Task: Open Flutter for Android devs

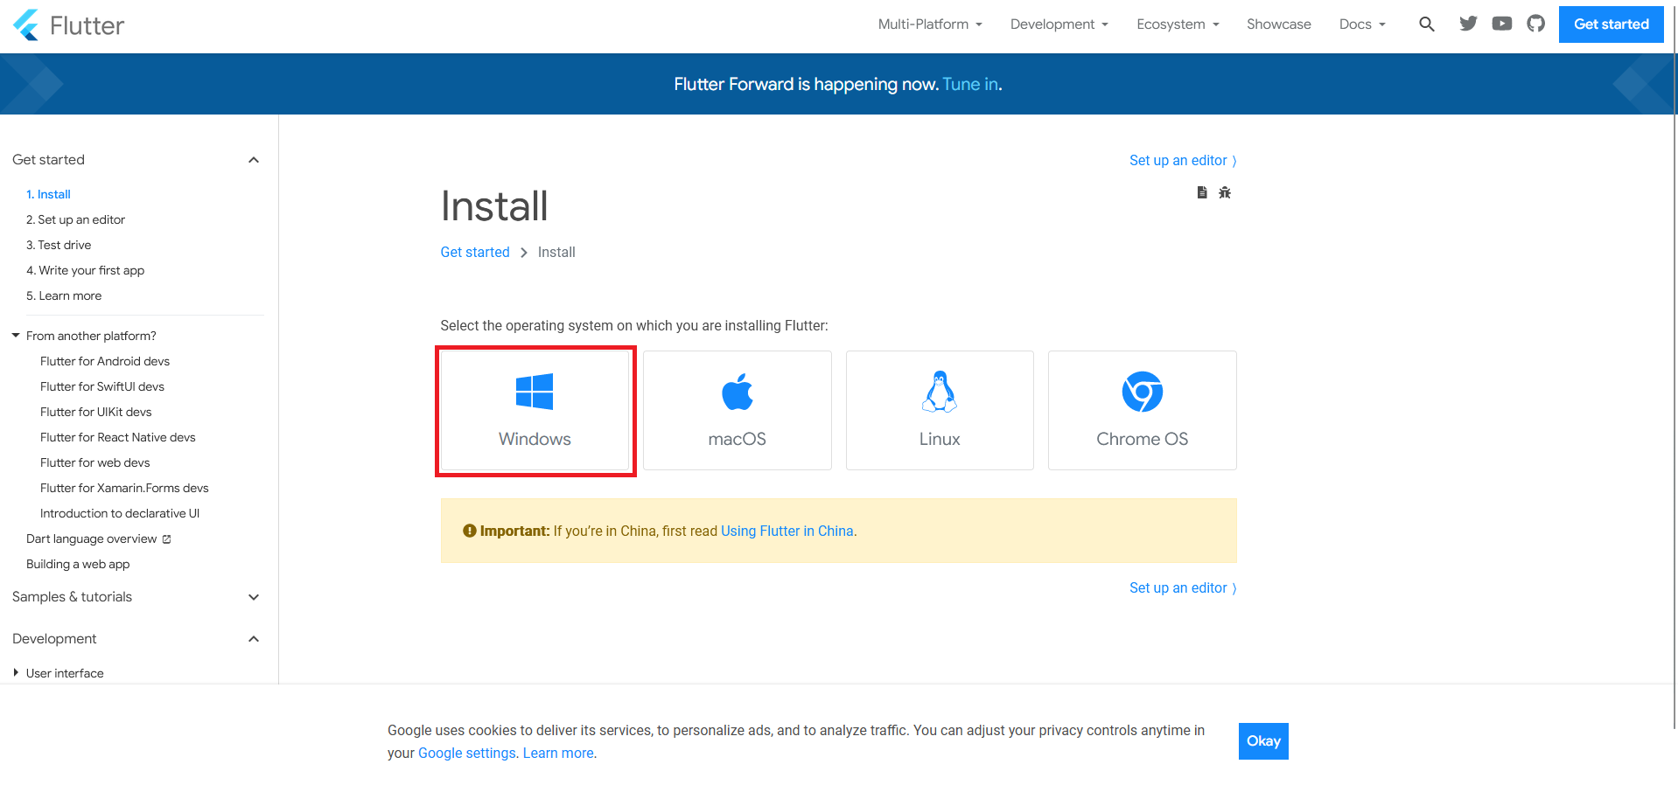Action: (105, 361)
